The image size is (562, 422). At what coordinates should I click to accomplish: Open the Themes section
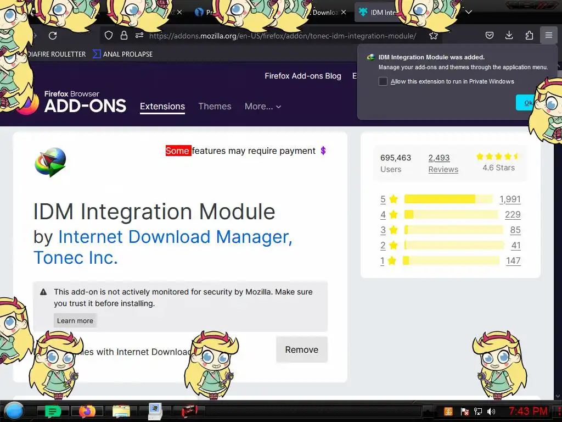(x=215, y=106)
